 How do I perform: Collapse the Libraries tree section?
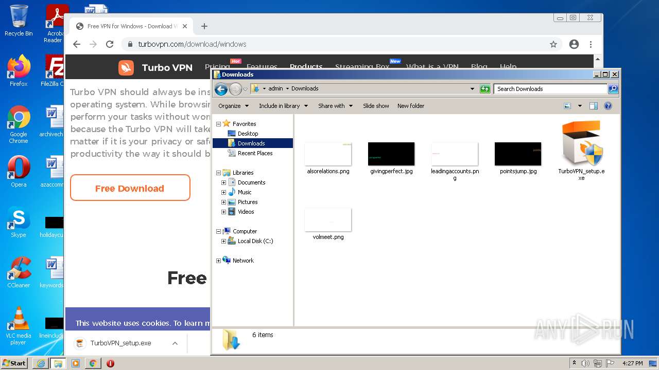[218, 173]
